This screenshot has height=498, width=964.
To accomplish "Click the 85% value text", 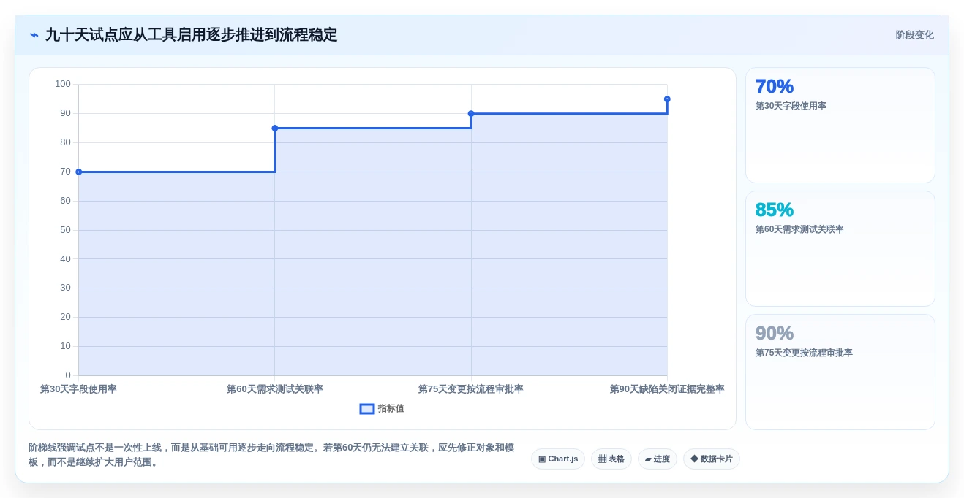I will coord(775,210).
